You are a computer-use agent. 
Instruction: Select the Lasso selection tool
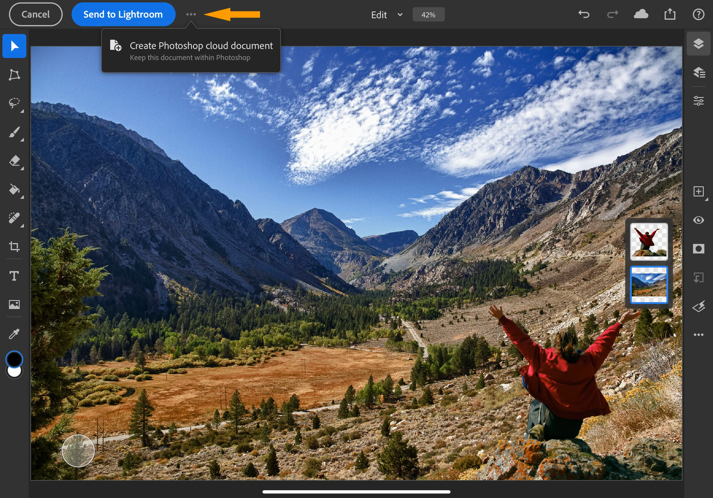pos(14,103)
